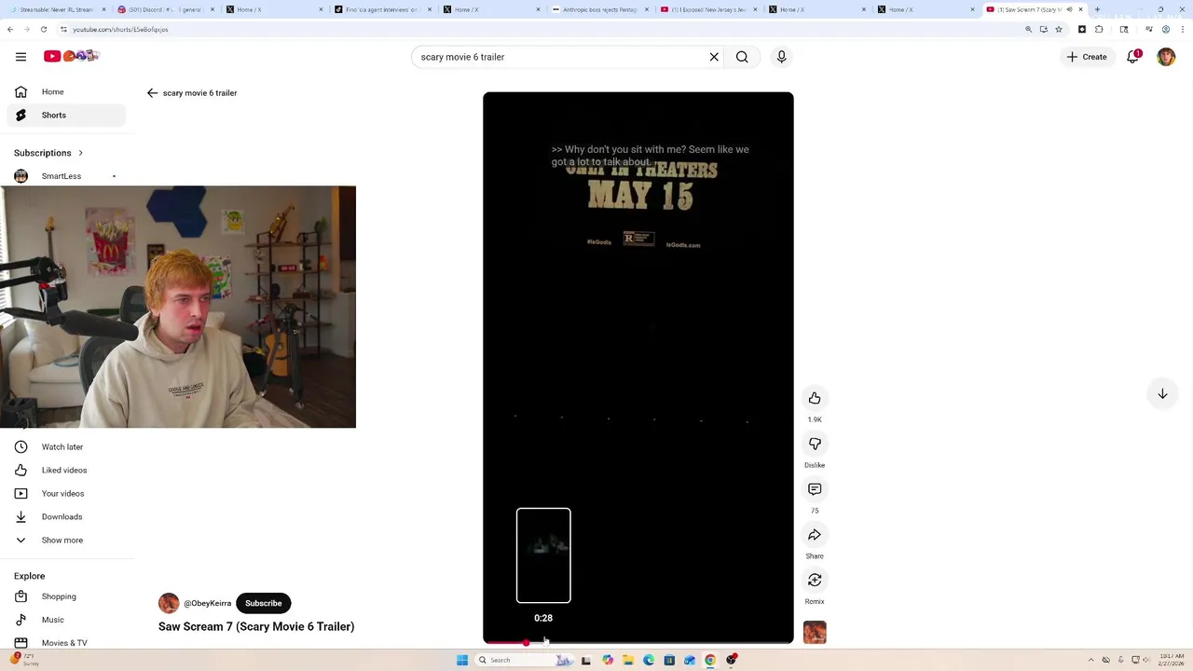Open Watch later playlist
The width and height of the screenshot is (1193, 671).
coord(65,446)
